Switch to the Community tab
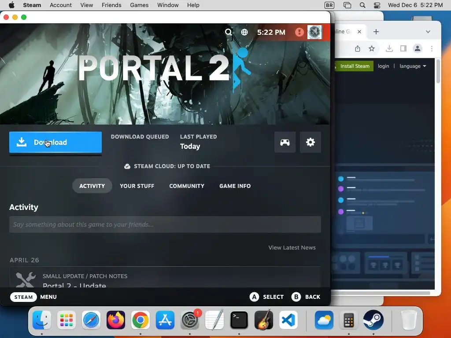The image size is (451, 338). [x=187, y=186]
